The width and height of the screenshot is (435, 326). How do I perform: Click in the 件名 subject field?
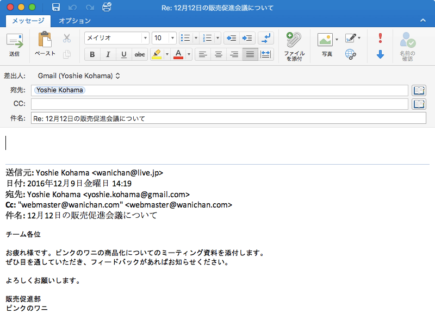tap(228, 118)
